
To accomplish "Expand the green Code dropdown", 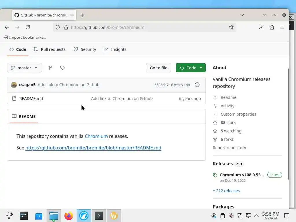I will (191, 68).
